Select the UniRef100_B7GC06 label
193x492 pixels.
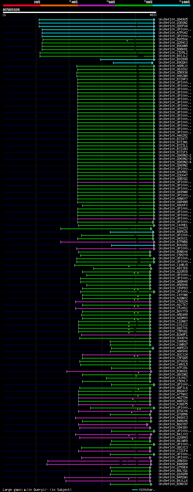173,411
